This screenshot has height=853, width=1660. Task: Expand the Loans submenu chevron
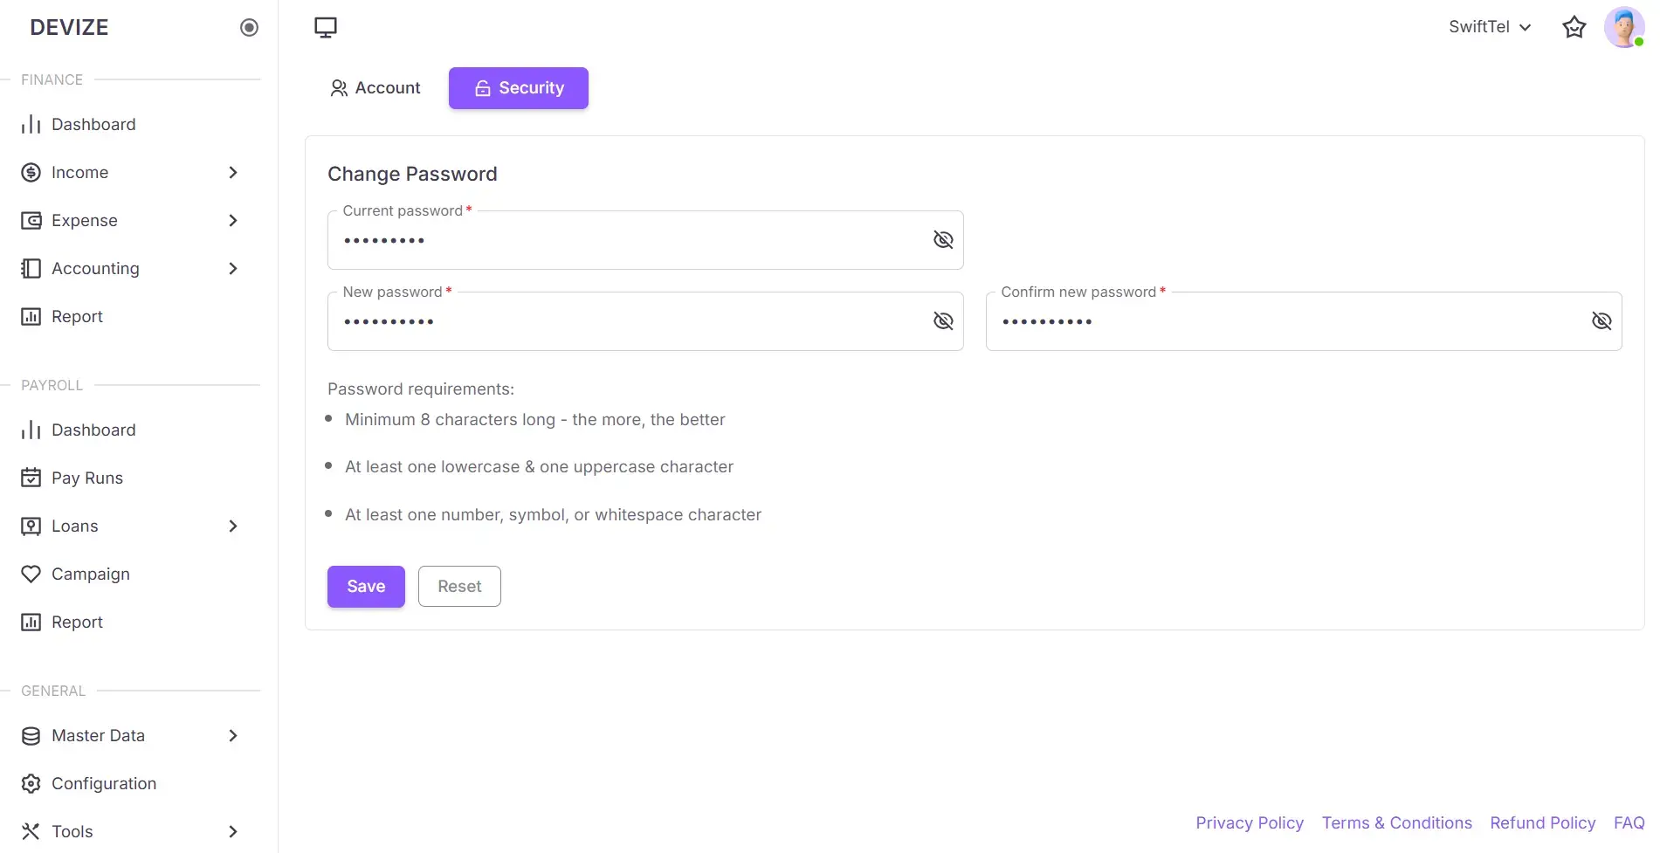233,526
